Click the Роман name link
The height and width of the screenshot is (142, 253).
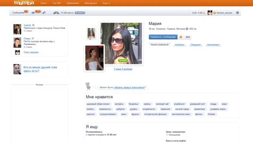(x=27, y=39)
